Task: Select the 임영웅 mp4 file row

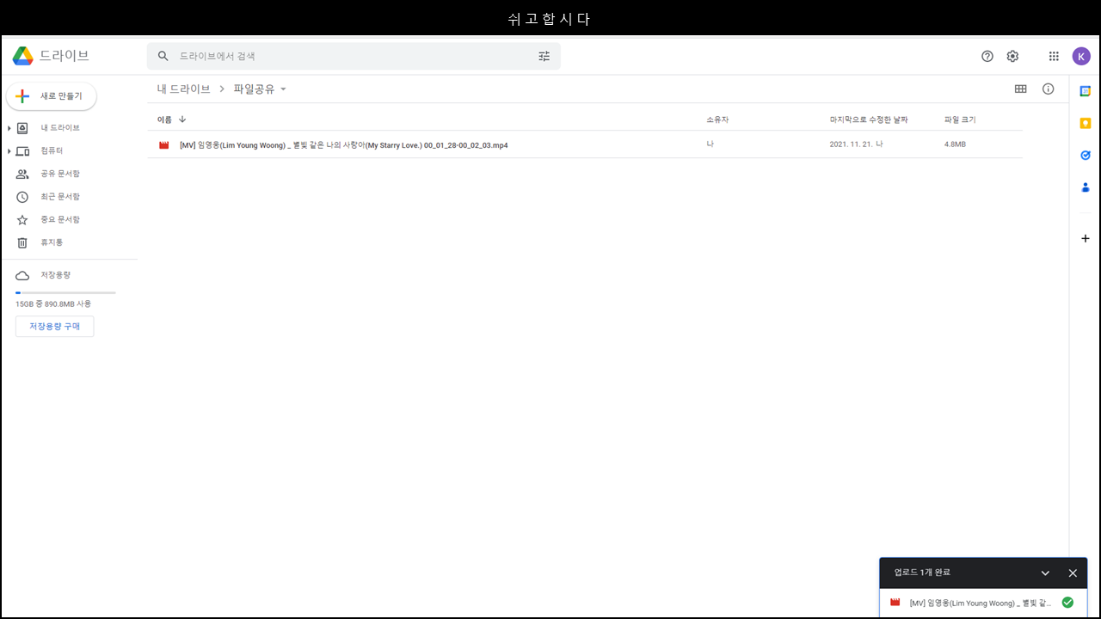Action: click(x=585, y=144)
